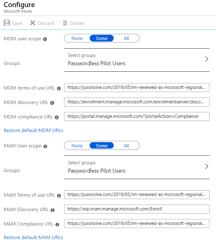Set MAM User scope to None
The width and height of the screenshot is (216, 244).
click(x=77, y=146)
